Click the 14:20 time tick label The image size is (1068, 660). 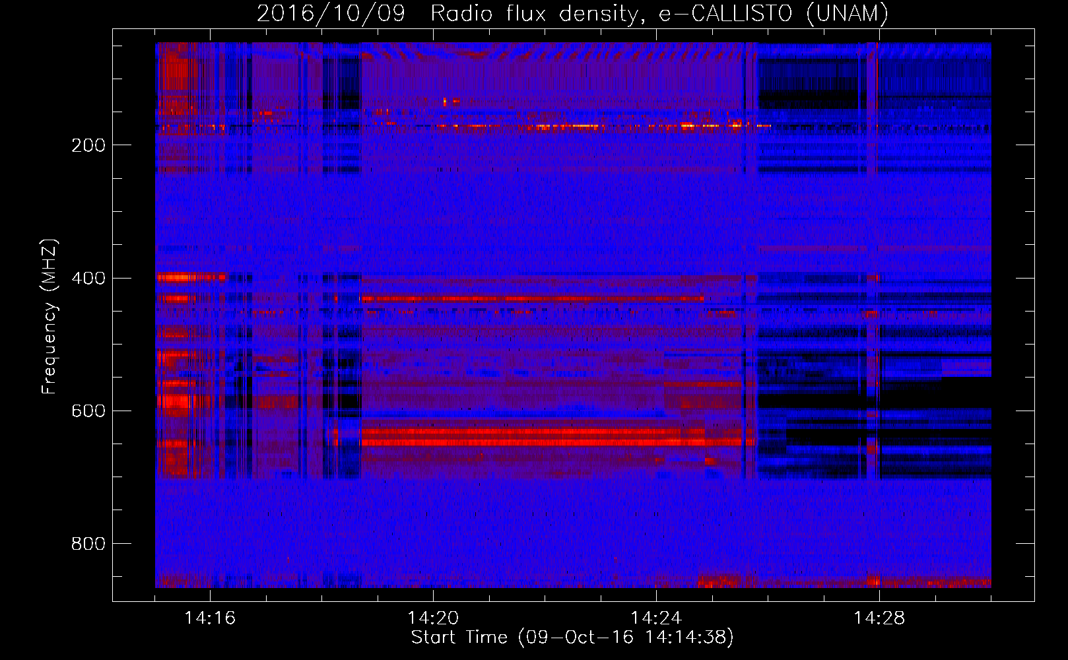(433, 618)
